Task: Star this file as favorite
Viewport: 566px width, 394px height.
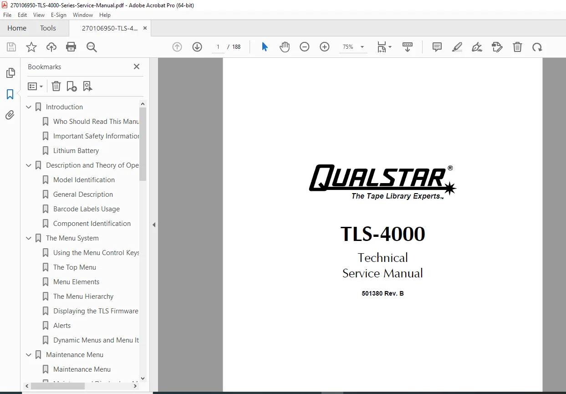Action: point(31,47)
